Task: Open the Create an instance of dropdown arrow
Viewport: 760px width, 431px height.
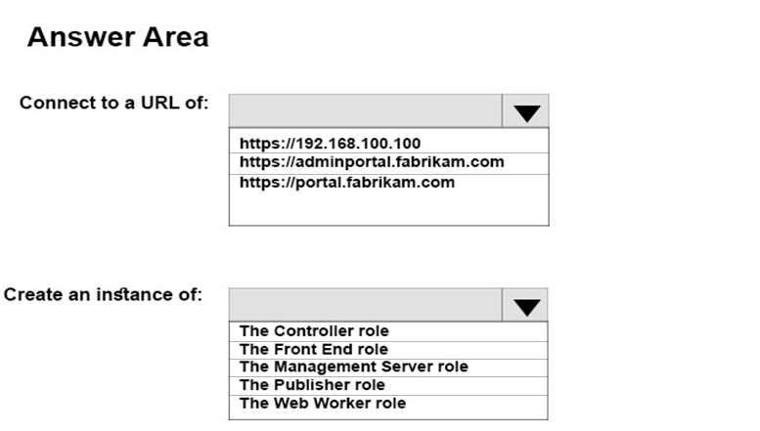Action: click(525, 305)
